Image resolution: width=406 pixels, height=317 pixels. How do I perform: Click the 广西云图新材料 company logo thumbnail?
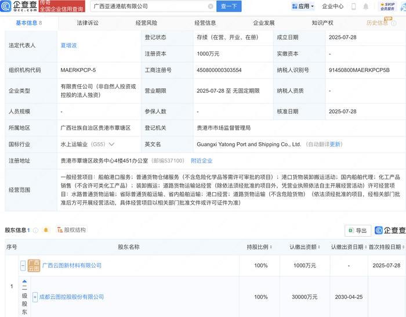tap(34, 265)
